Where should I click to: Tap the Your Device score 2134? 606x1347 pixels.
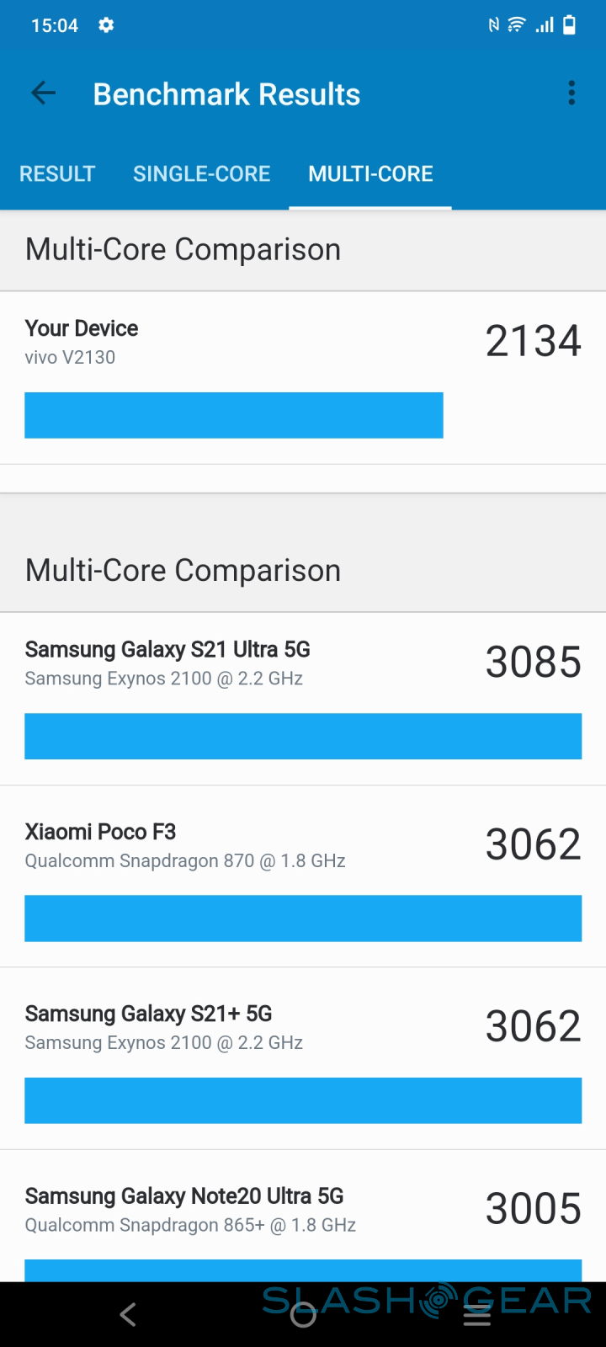click(x=533, y=341)
